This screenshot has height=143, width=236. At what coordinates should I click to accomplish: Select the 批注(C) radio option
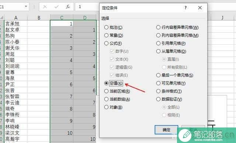(x=113, y=27)
